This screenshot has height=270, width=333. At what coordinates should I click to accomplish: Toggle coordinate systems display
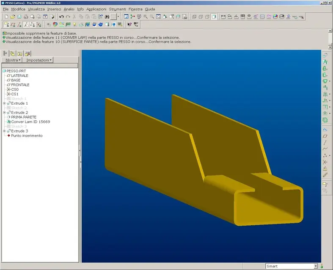tap(39, 24)
